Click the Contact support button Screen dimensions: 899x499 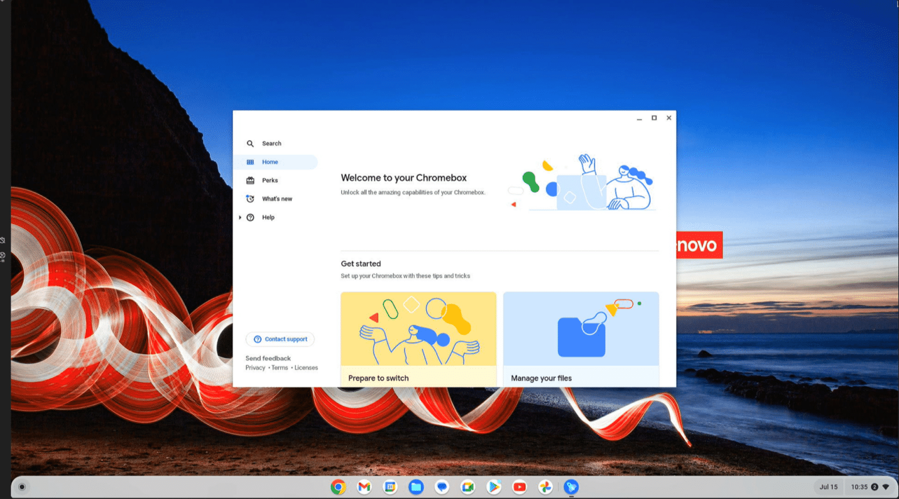point(280,339)
